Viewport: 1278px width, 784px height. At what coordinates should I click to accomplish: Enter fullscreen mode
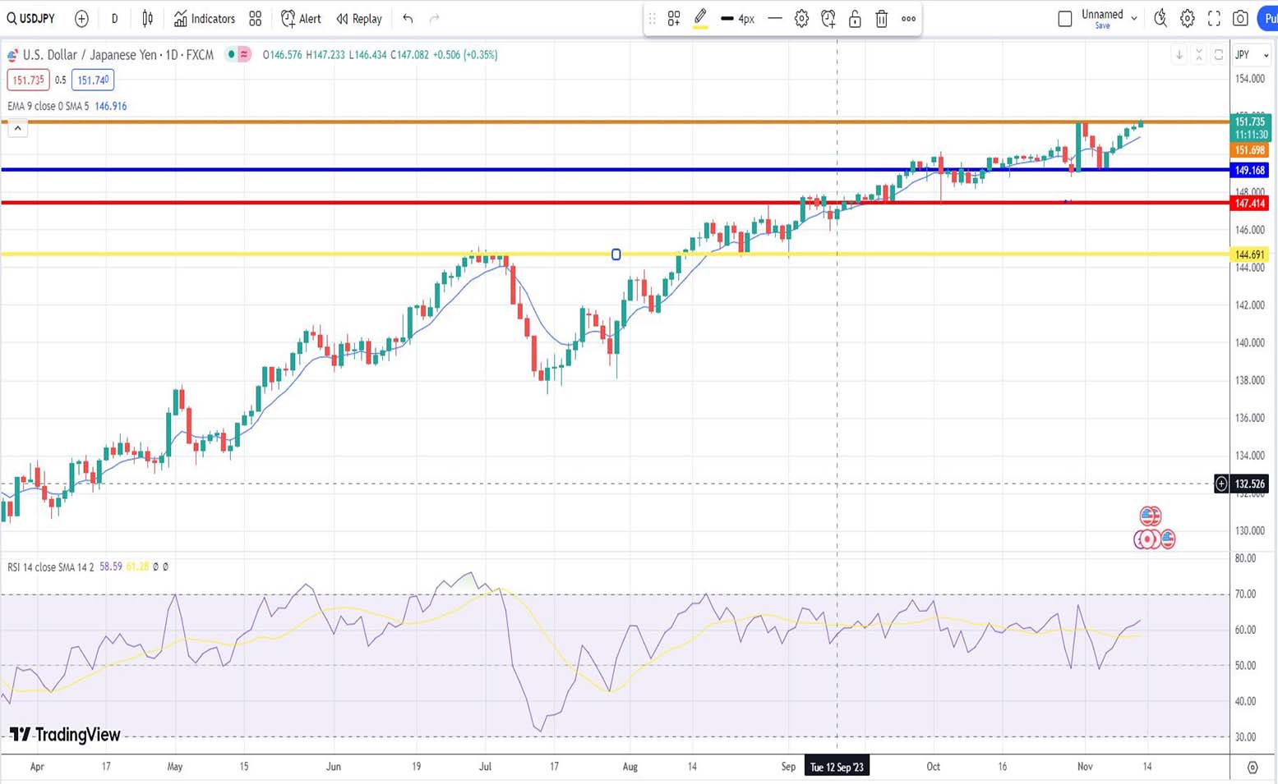tap(1214, 18)
